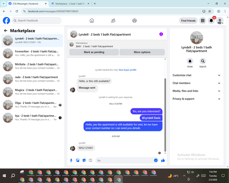Click the More options button
The width and height of the screenshot is (229, 183).
[142, 52]
